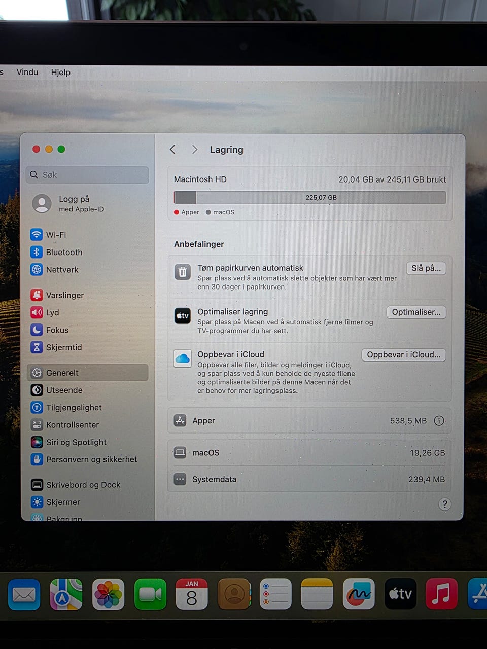
Task: Open Notes app in the Dock
Action: click(317, 594)
